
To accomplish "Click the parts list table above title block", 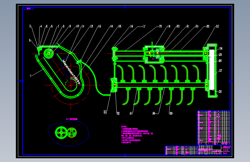I will pos(214,128).
